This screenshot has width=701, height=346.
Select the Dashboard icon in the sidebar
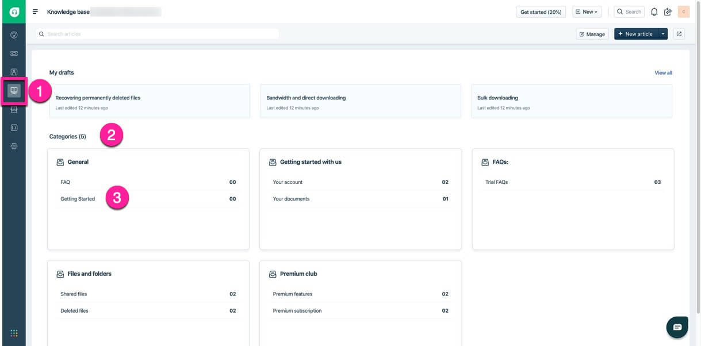point(13,34)
